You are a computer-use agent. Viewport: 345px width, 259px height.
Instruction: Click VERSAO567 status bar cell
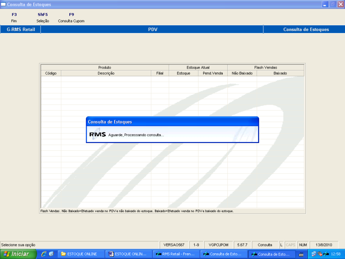[x=174, y=245]
